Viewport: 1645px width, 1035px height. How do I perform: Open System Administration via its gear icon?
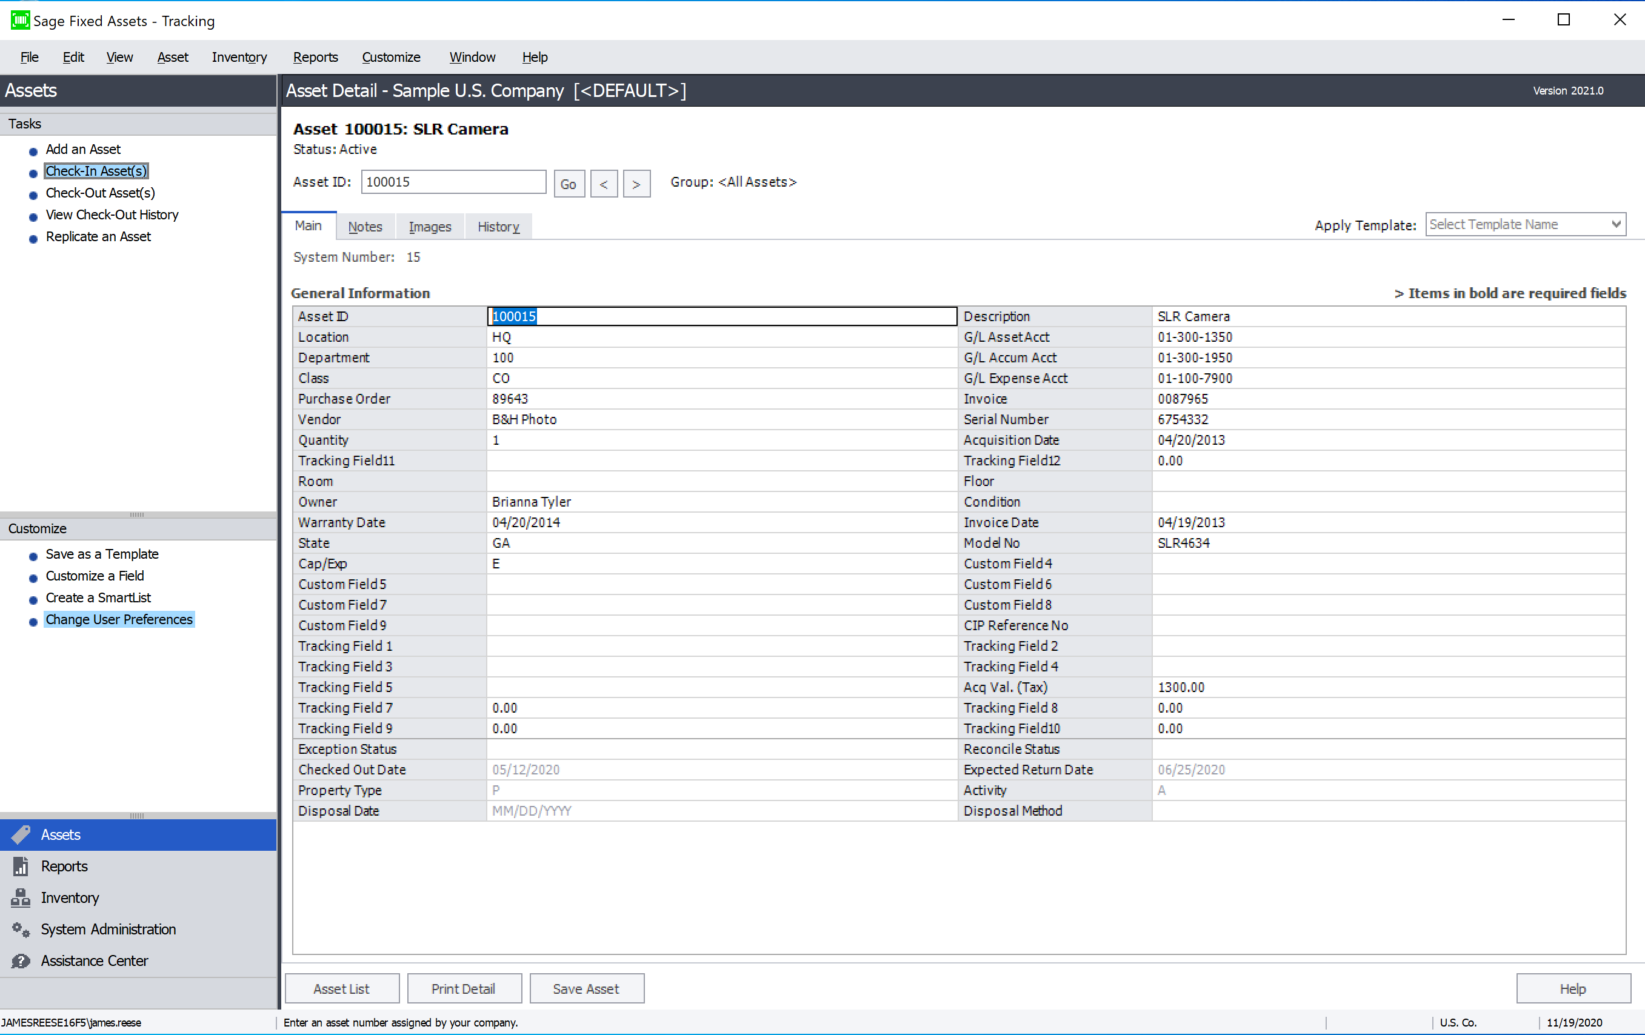point(21,929)
